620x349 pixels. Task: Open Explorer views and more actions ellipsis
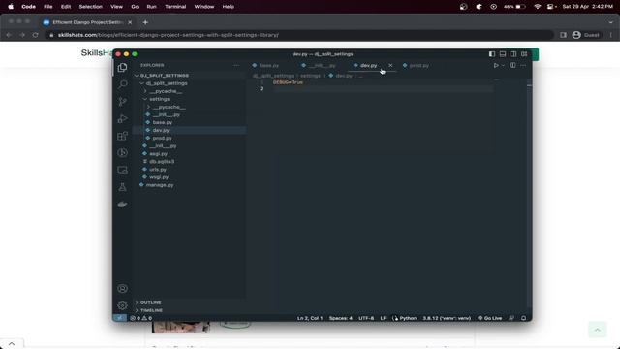click(x=236, y=65)
